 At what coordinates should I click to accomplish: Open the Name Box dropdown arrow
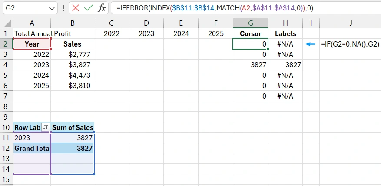[52, 8]
